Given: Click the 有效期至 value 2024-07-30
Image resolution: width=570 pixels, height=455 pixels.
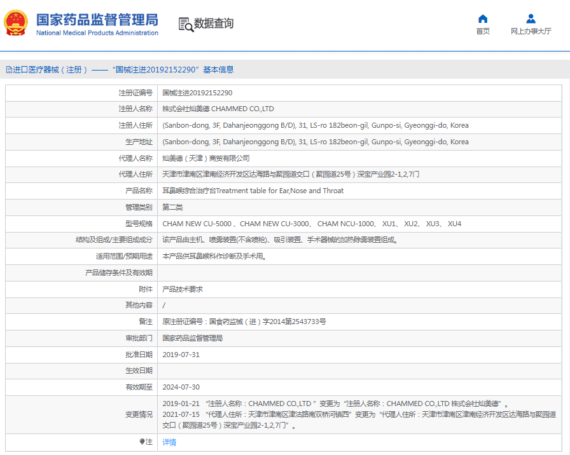Looking at the screenshot, I should click(181, 387).
